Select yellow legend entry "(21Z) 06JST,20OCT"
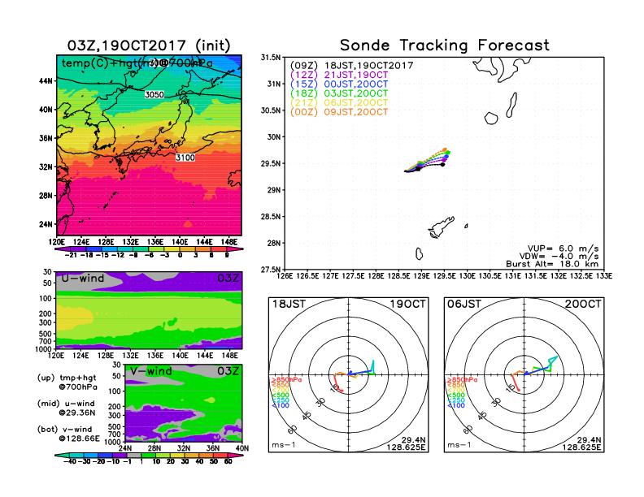 tap(339, 103)
